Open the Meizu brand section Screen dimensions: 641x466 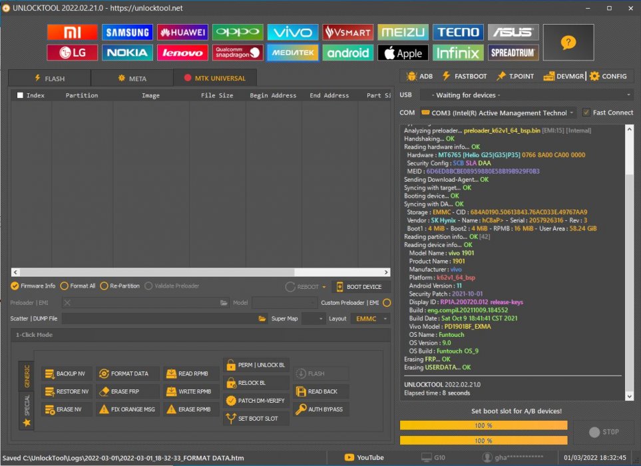coord(403,33)
